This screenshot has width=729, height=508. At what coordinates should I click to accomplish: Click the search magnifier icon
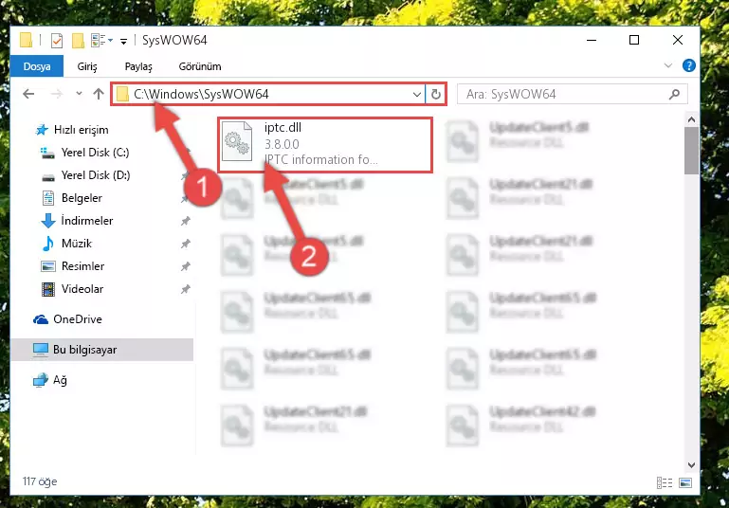coord(675,95)
